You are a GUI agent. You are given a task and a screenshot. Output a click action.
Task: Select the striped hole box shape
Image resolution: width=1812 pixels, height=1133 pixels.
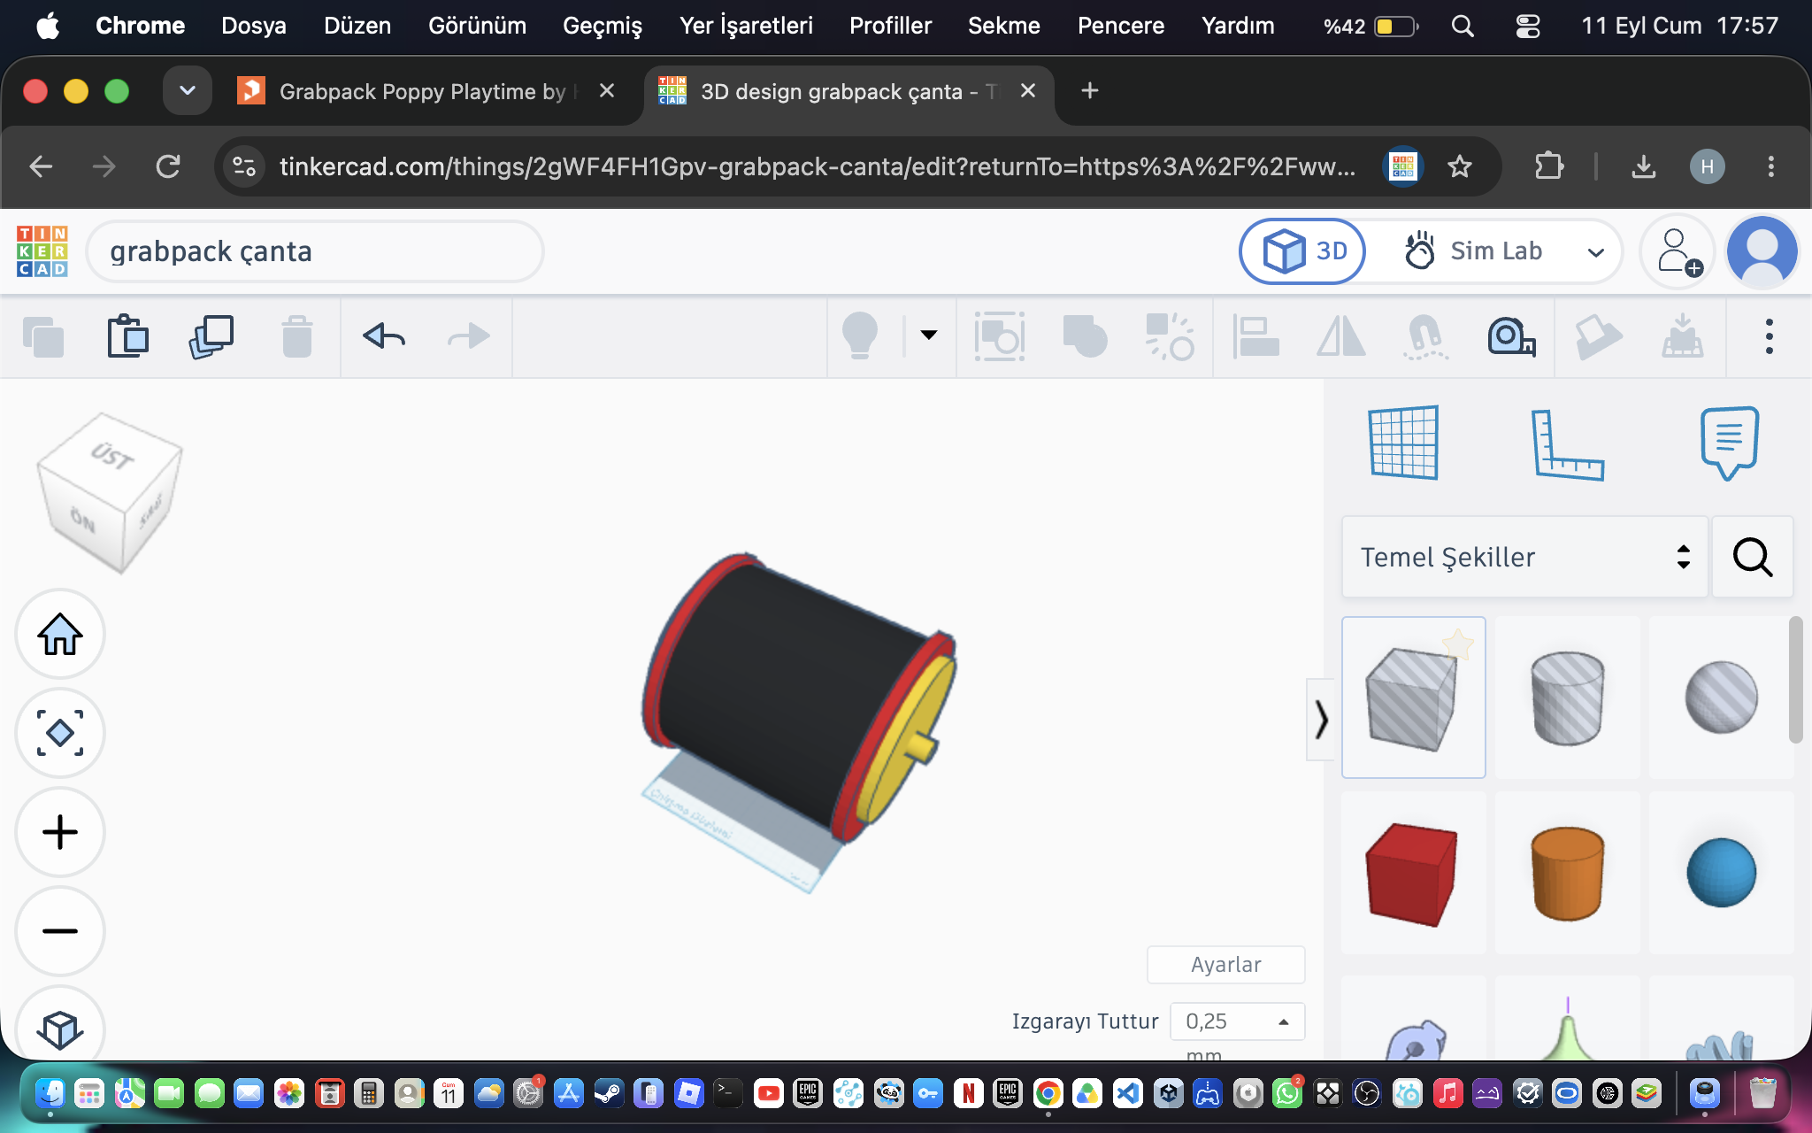(x=1413, y=698)
